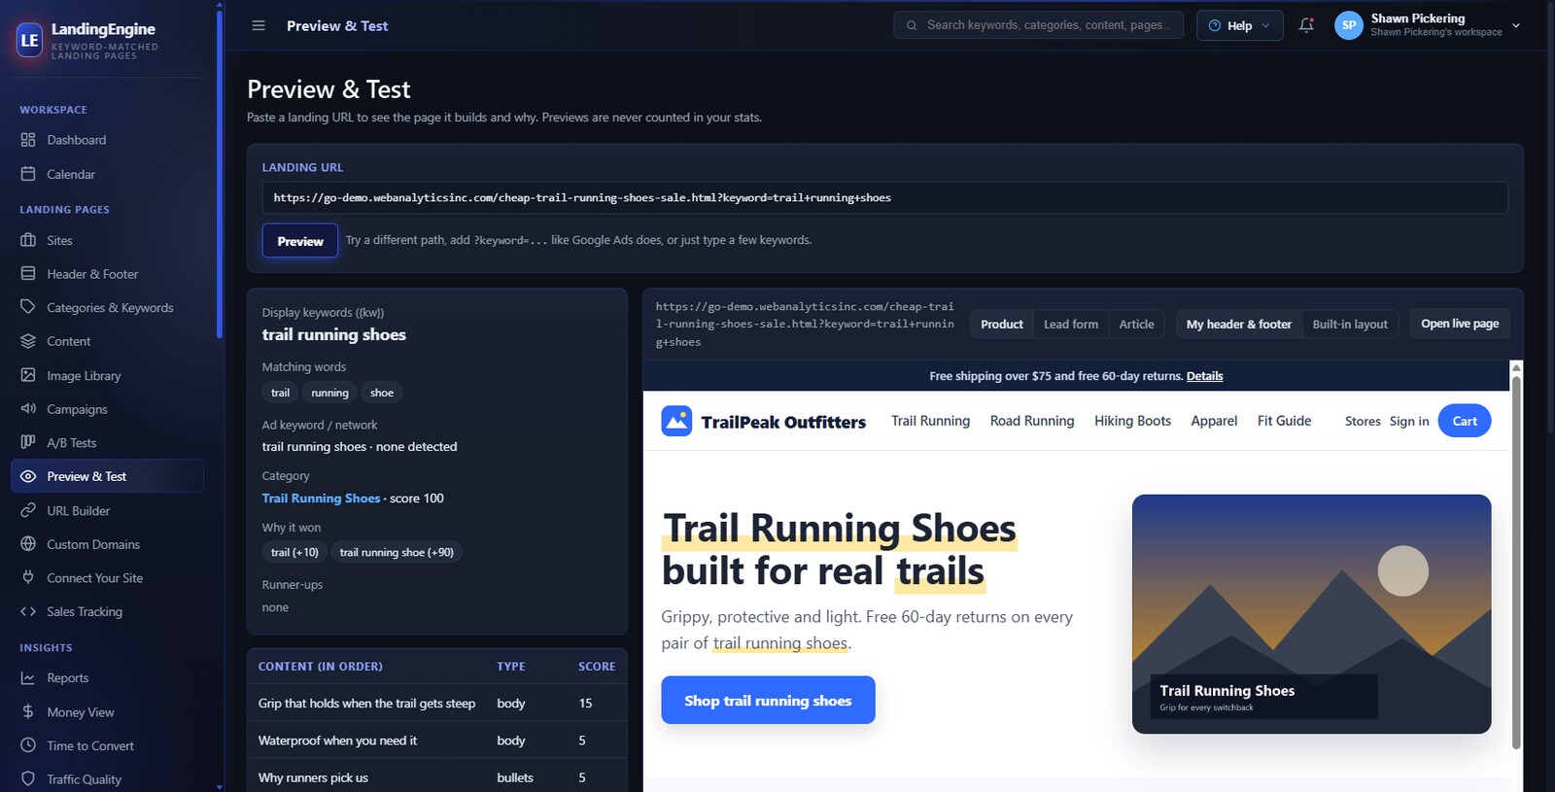Click the TrailPeak Outfitters logo icon
This screenshot has height=792, width=1555.
point(676,421)
